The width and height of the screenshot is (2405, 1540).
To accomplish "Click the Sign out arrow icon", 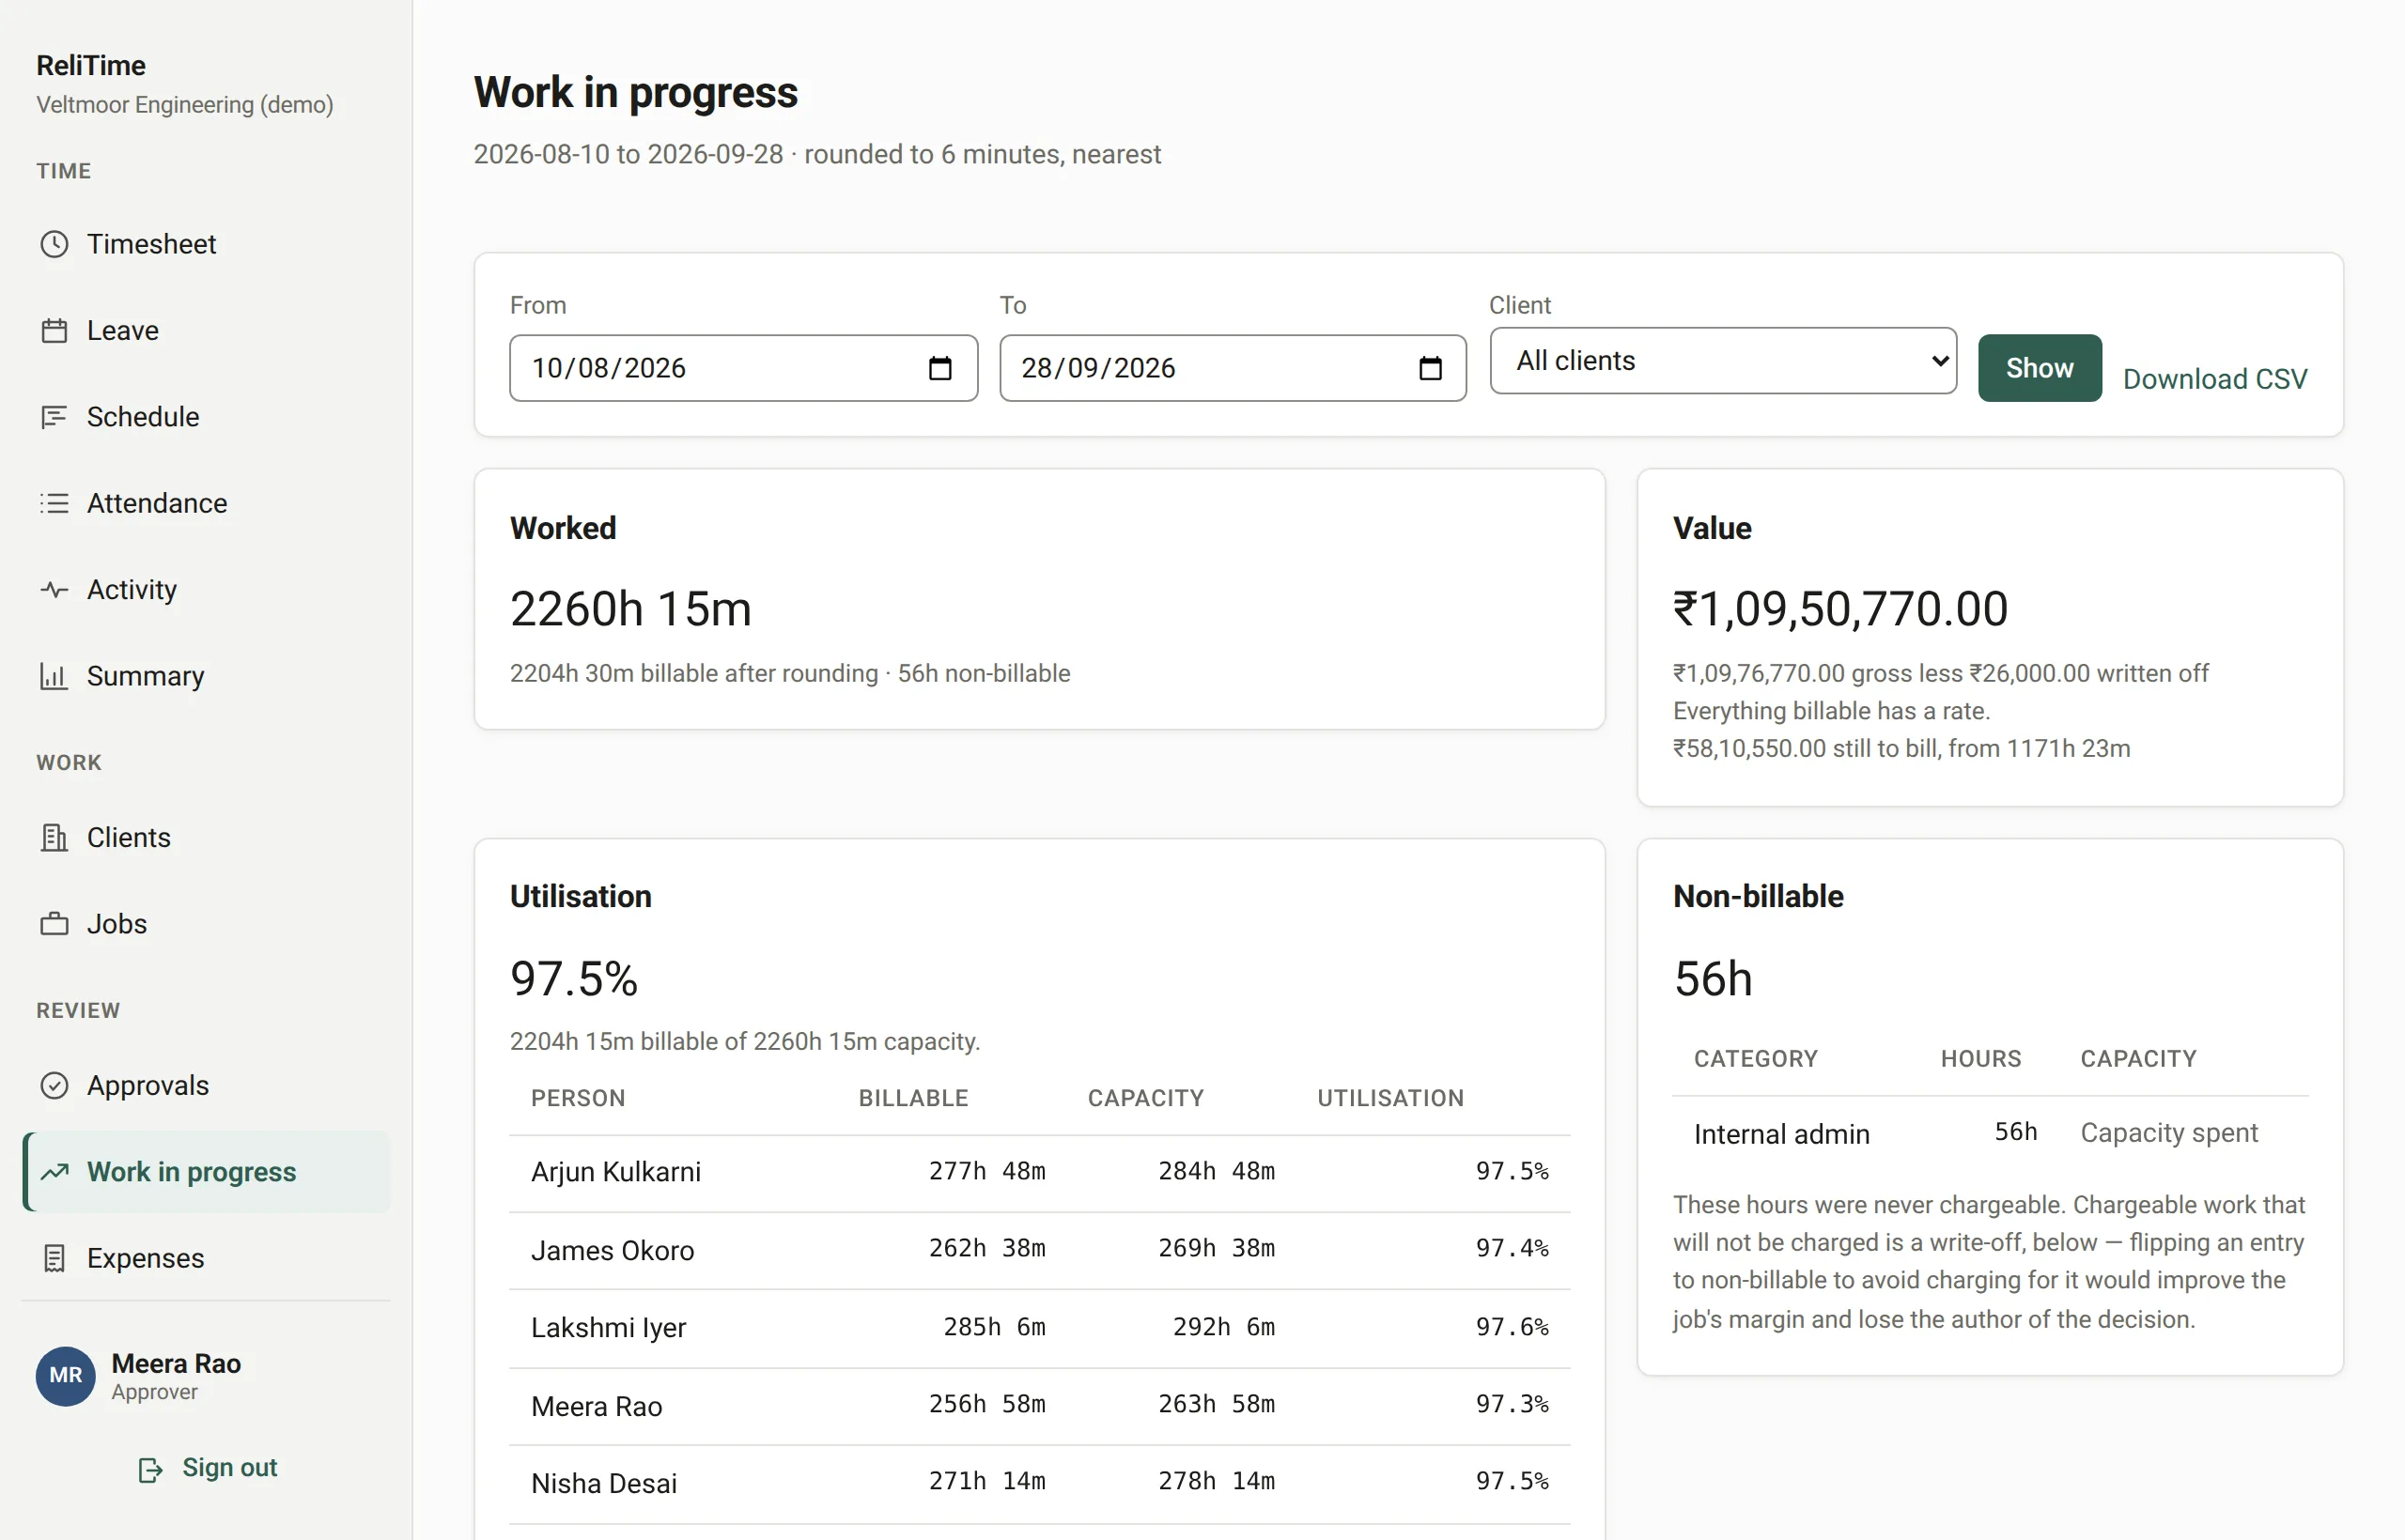I will click(150, 1469).
